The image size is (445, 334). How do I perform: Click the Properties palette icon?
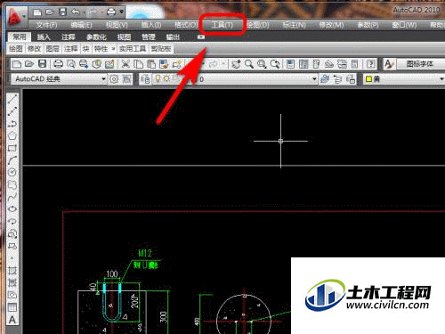point(291,64)
